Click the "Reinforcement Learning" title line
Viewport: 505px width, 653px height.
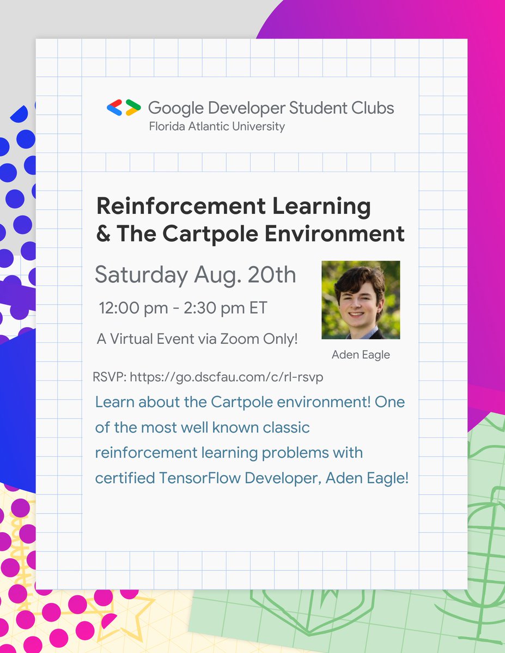coord(233,207)
